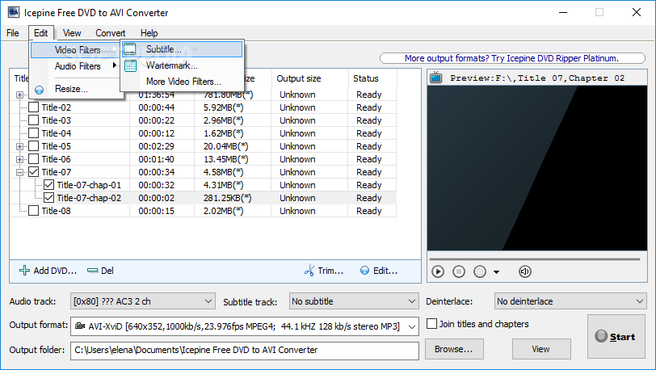Close the open Edit menu
The width and height of the screenshot is (656, 370).
(x=41, y=32)
